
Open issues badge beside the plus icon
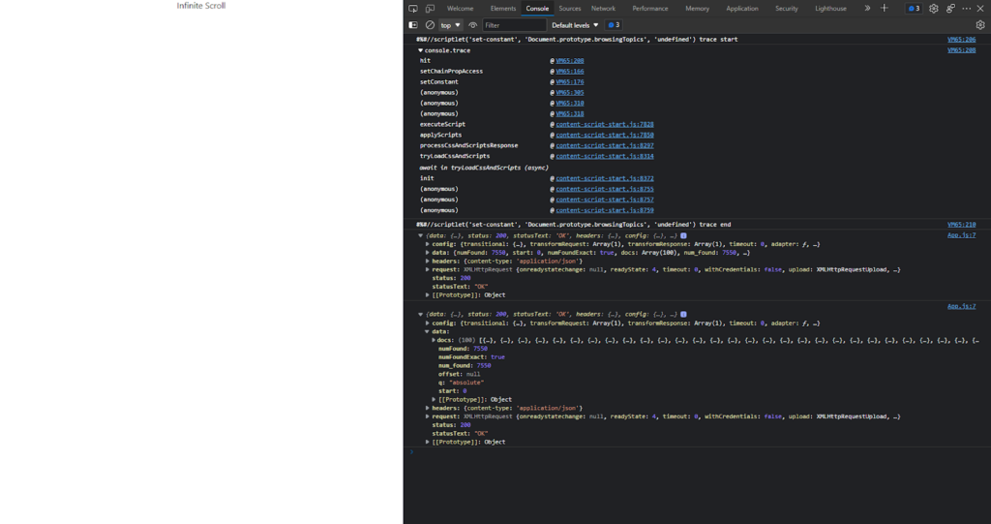pyautogui.click(x=914, y=8)
